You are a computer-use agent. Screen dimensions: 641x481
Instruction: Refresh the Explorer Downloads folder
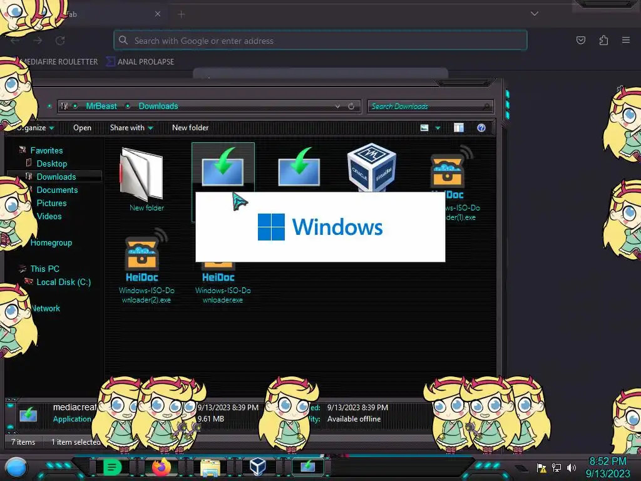[351, 106]
